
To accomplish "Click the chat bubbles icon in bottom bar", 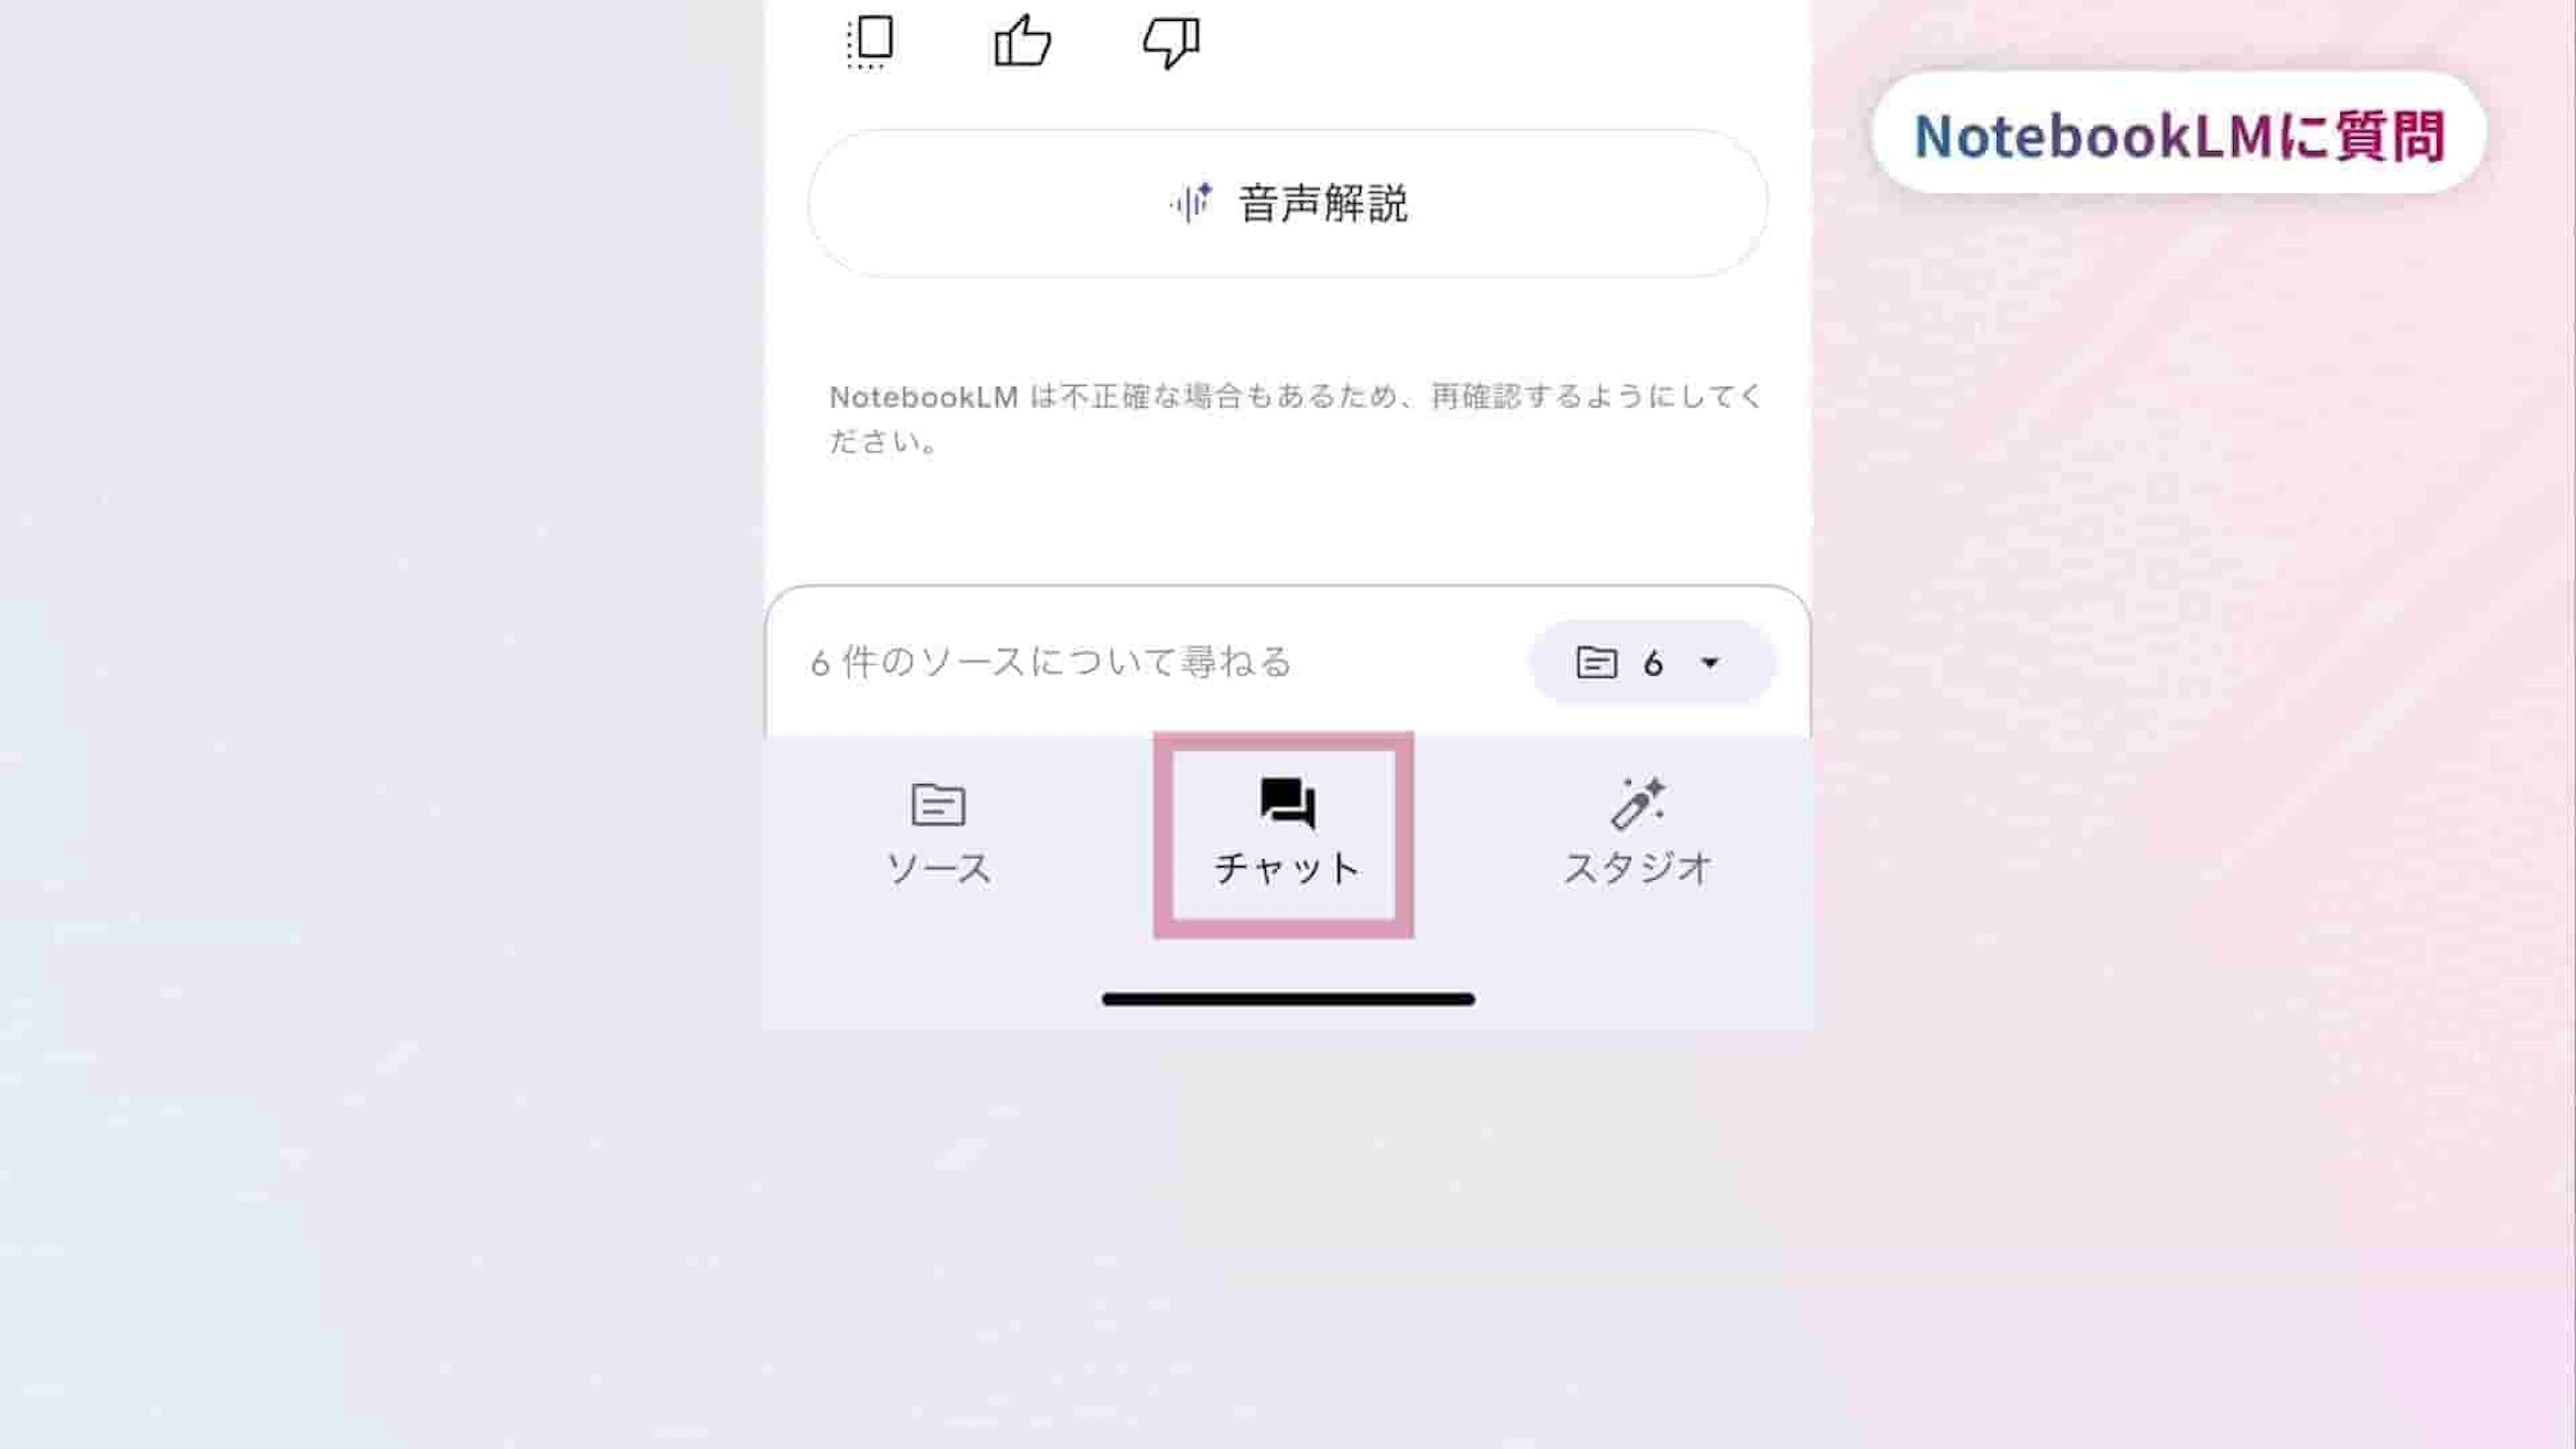I will [x=1287, y=804].
